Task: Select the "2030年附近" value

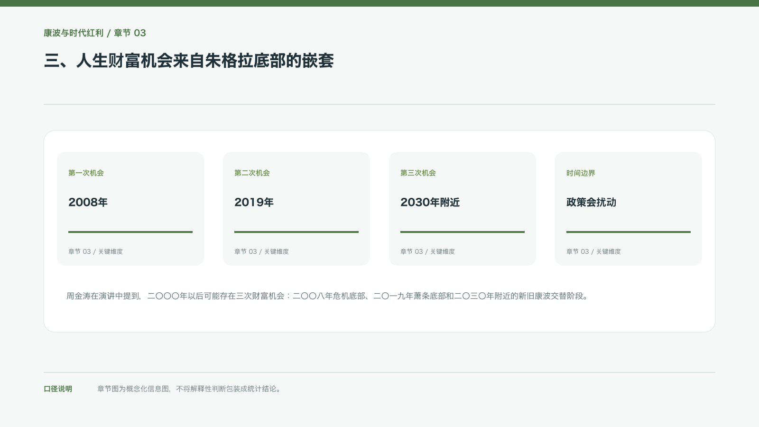Action: (x=430, y=202)
